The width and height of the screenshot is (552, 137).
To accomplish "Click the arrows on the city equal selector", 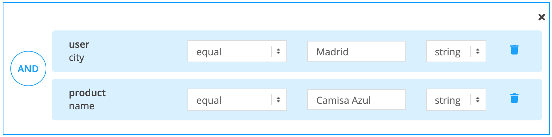I will (x=278, y=52).
